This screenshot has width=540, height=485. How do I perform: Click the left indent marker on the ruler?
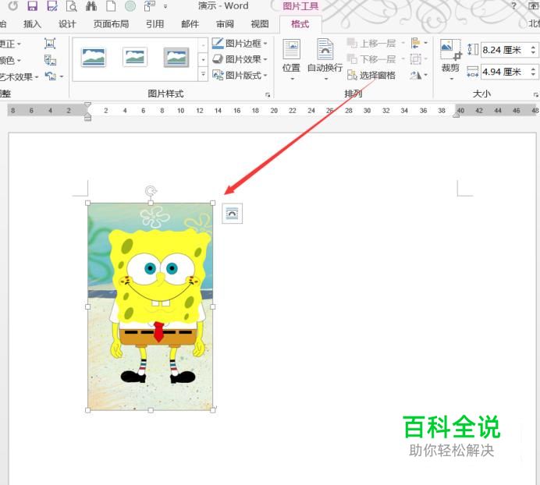click(x=88, y=119)
